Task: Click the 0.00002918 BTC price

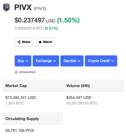Action: click(29, 28)
